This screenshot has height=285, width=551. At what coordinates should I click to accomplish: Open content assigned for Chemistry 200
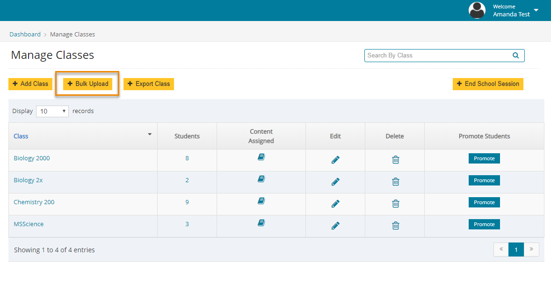261,201
